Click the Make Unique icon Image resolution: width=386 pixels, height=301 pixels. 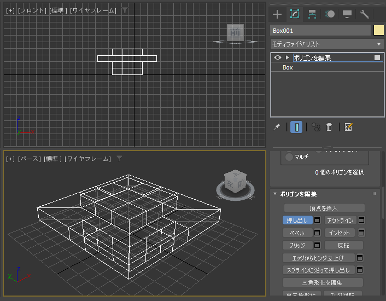tap(316, 127)
